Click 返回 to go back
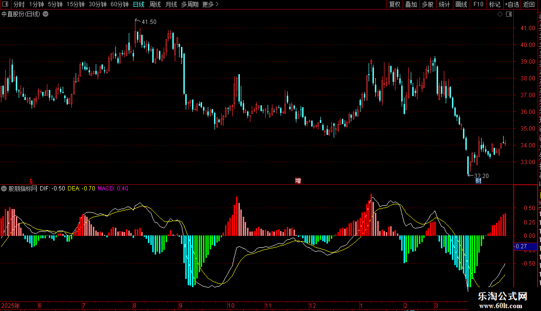 click(x=529, y=4)
